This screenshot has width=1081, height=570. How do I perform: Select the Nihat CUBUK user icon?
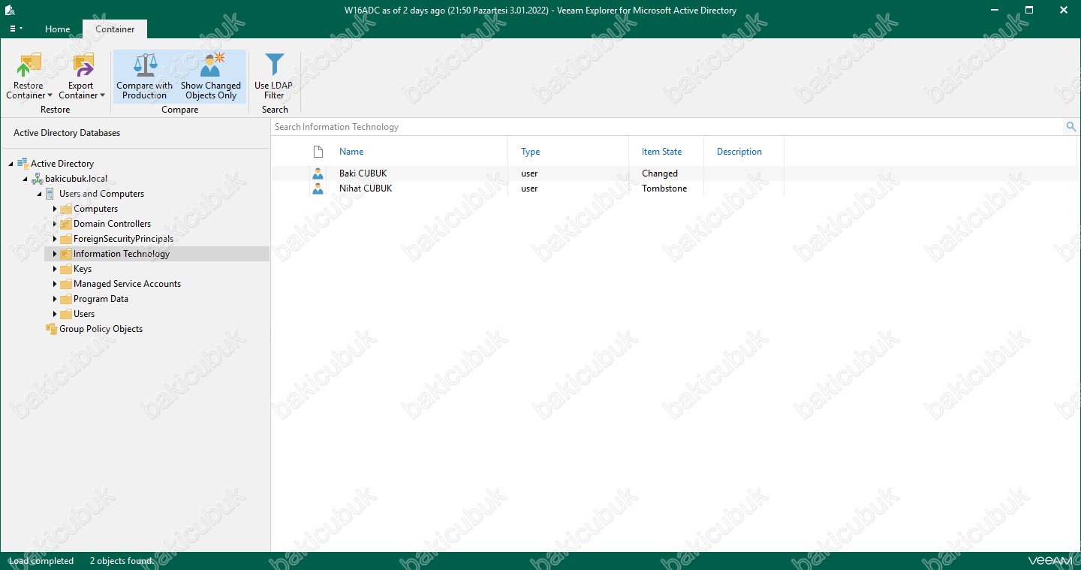(x=318, y=188)
